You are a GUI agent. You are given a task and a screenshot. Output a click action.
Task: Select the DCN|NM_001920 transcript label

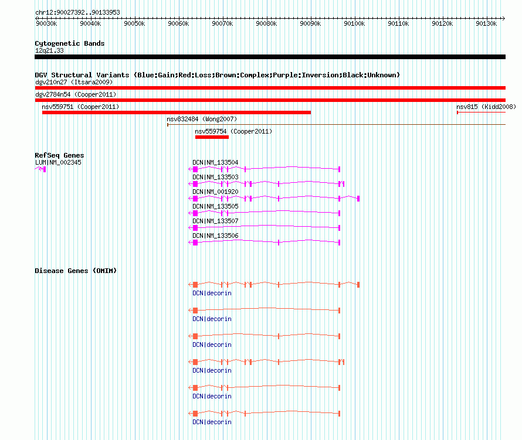point(215,192)
